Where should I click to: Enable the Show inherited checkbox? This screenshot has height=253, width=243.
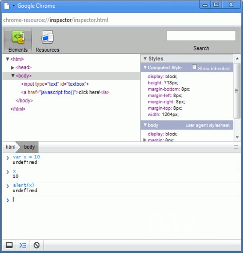pyautogui.click(x=194, y=67)
